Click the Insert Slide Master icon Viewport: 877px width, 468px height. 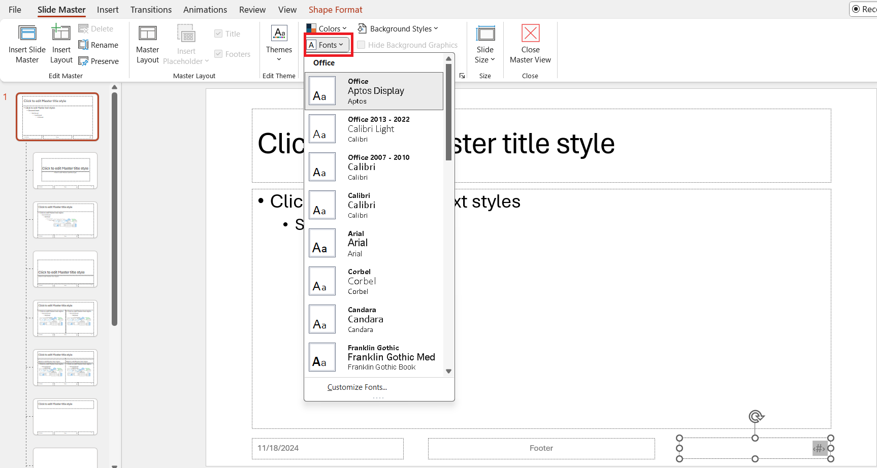27,34
